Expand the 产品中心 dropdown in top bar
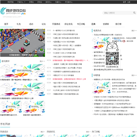137x137 pixels. click(x=21, y=2)
